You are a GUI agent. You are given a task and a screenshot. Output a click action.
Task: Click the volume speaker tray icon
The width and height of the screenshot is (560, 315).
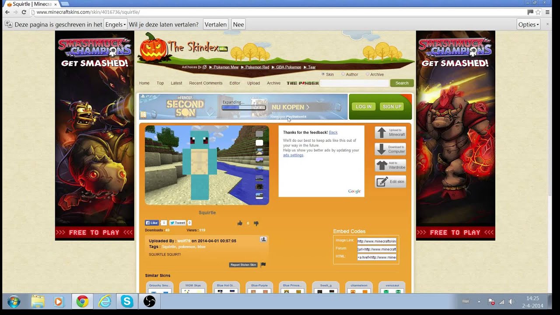click(511, 302)
